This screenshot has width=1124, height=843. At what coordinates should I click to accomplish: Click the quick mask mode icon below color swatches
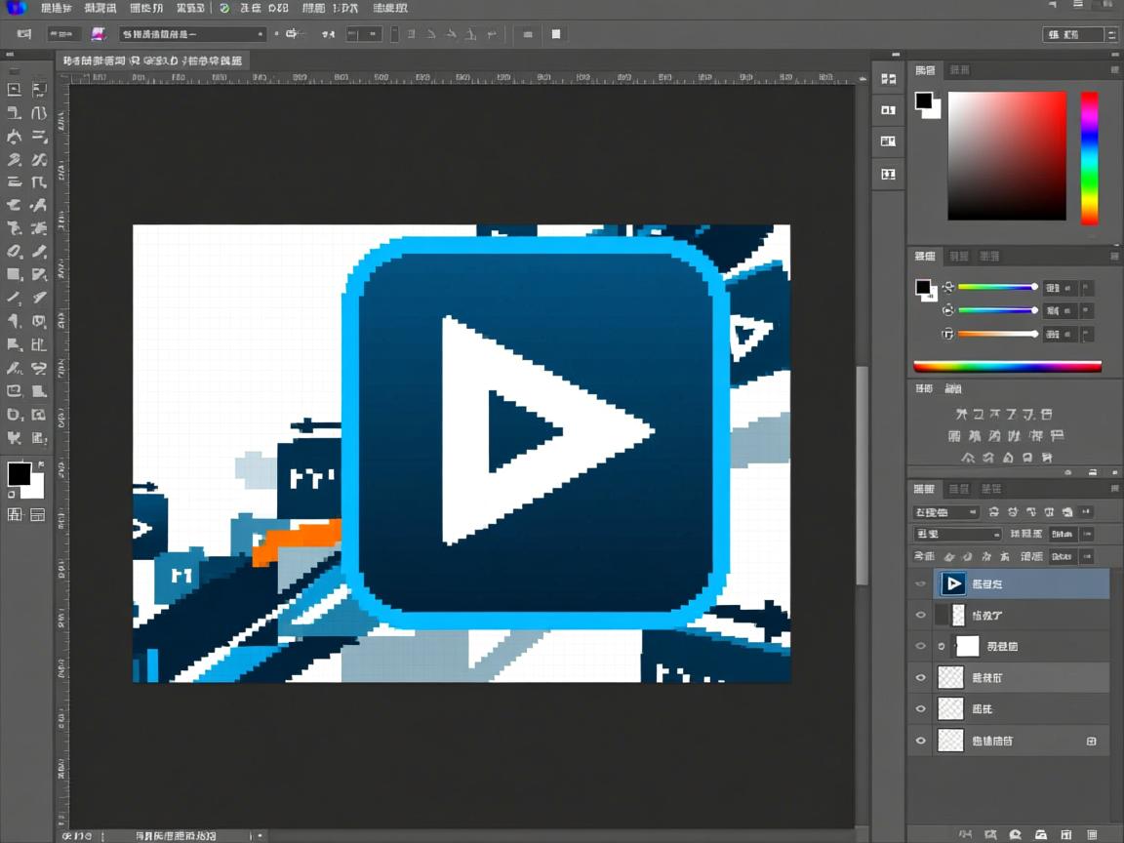pos(15,514)
